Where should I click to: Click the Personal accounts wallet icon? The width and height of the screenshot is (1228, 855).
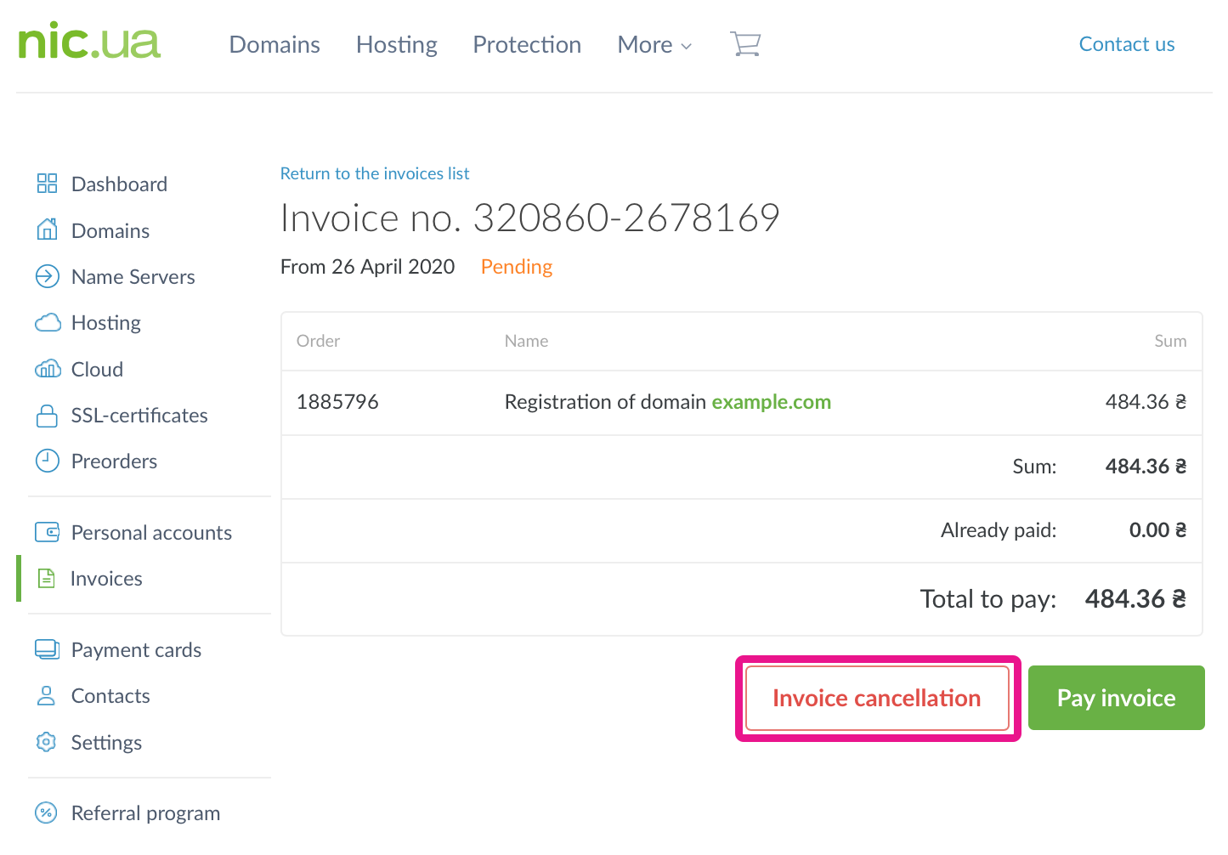(x=47, y=532)
